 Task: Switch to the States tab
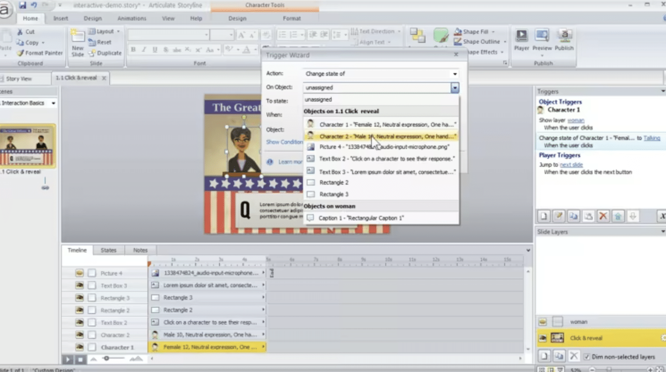pyautogui.click(x=109, y=250)
